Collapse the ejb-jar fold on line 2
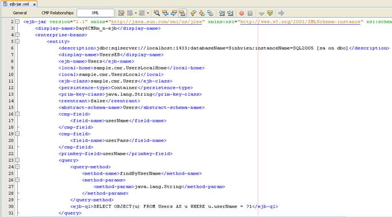392x217 pixels. point(17,21)
